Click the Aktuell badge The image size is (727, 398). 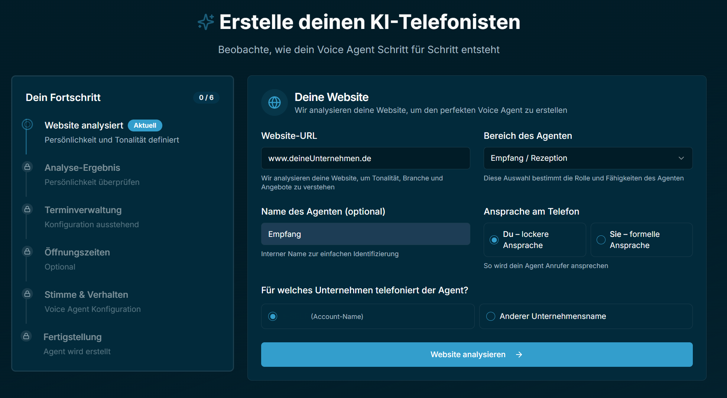145,125
